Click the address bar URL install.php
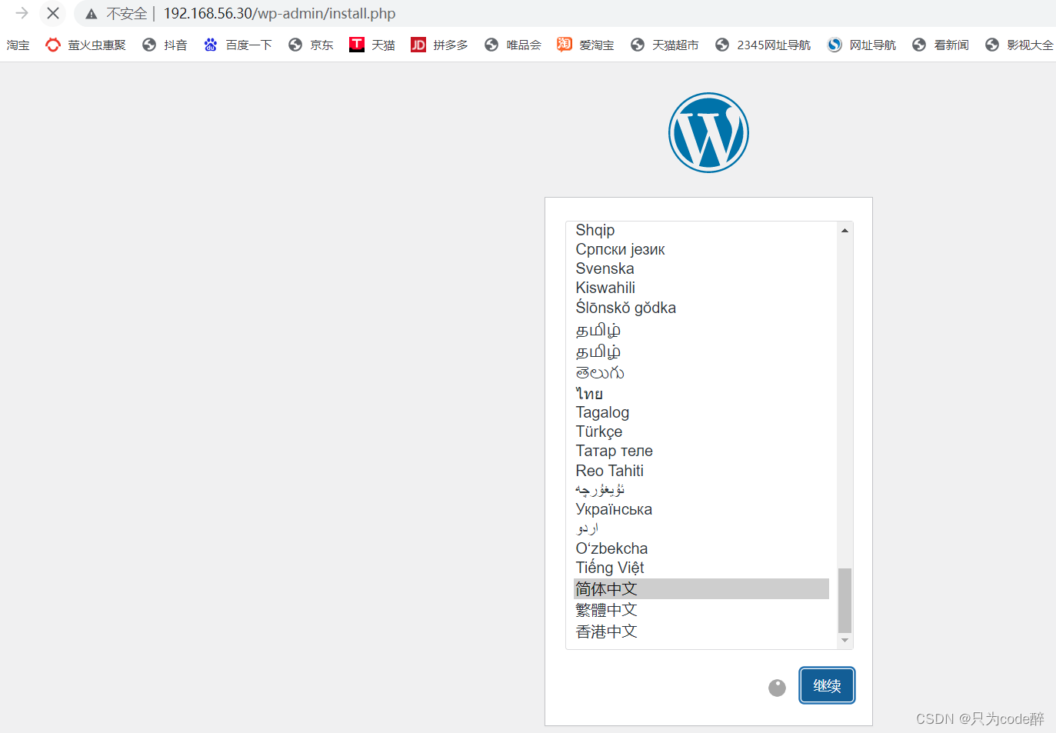 [x=279, y=14]
